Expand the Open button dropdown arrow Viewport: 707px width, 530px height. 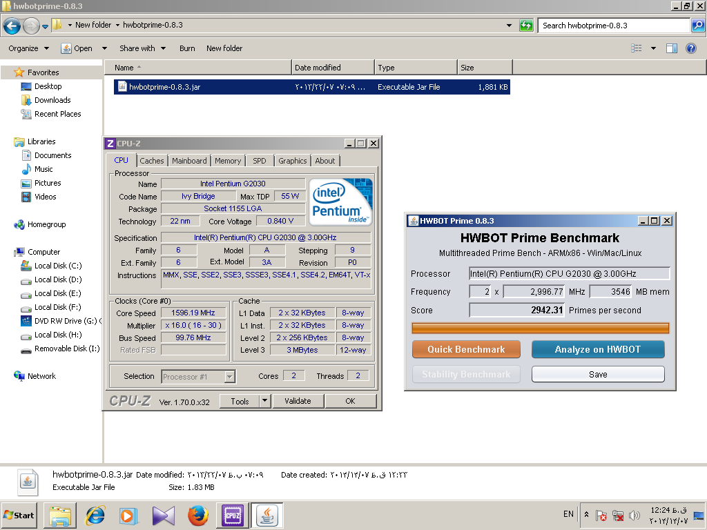105,48
